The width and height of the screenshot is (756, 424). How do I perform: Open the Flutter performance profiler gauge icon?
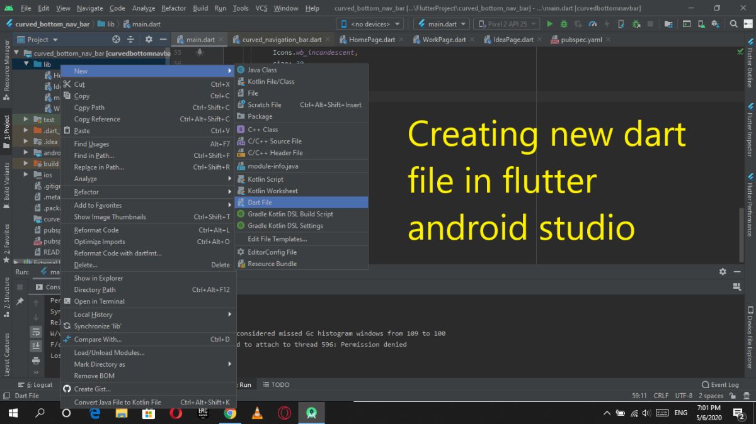[593, 24]
